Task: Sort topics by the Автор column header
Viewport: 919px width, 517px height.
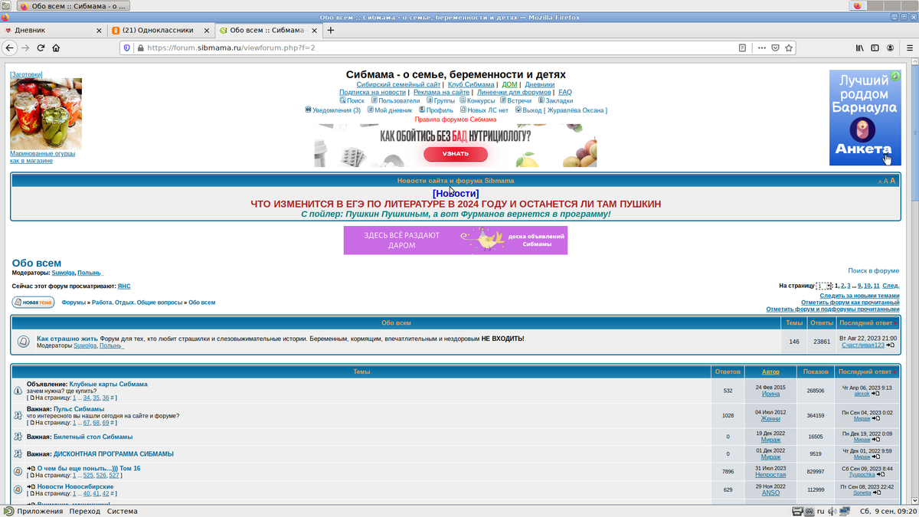Action: click(770, 372)
